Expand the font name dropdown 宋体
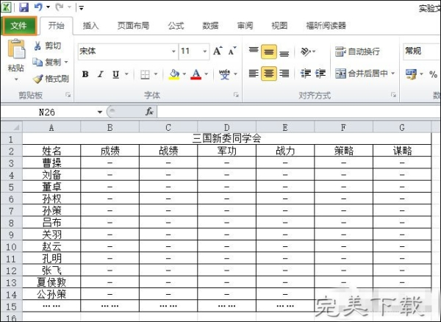This screenshot has height=322, width=441. 173,51
